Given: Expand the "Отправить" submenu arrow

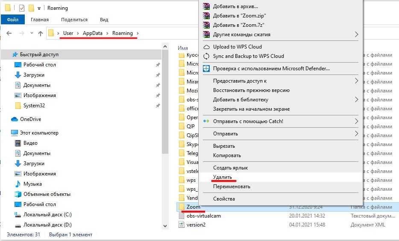Looking at the screenshot, I should coord(356,134).
